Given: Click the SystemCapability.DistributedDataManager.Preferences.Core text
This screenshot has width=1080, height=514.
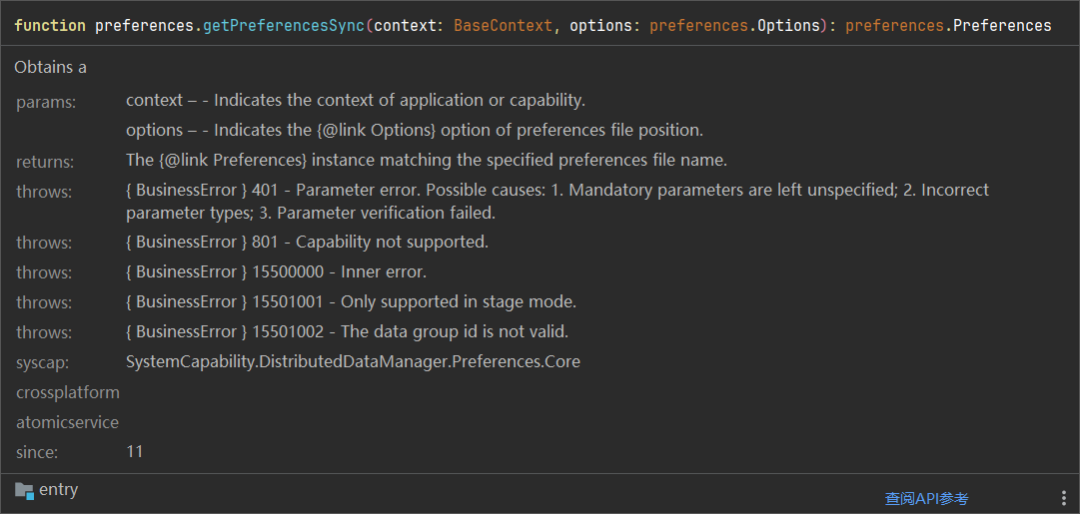Looking at the screenshot, I should pos(353,361).
